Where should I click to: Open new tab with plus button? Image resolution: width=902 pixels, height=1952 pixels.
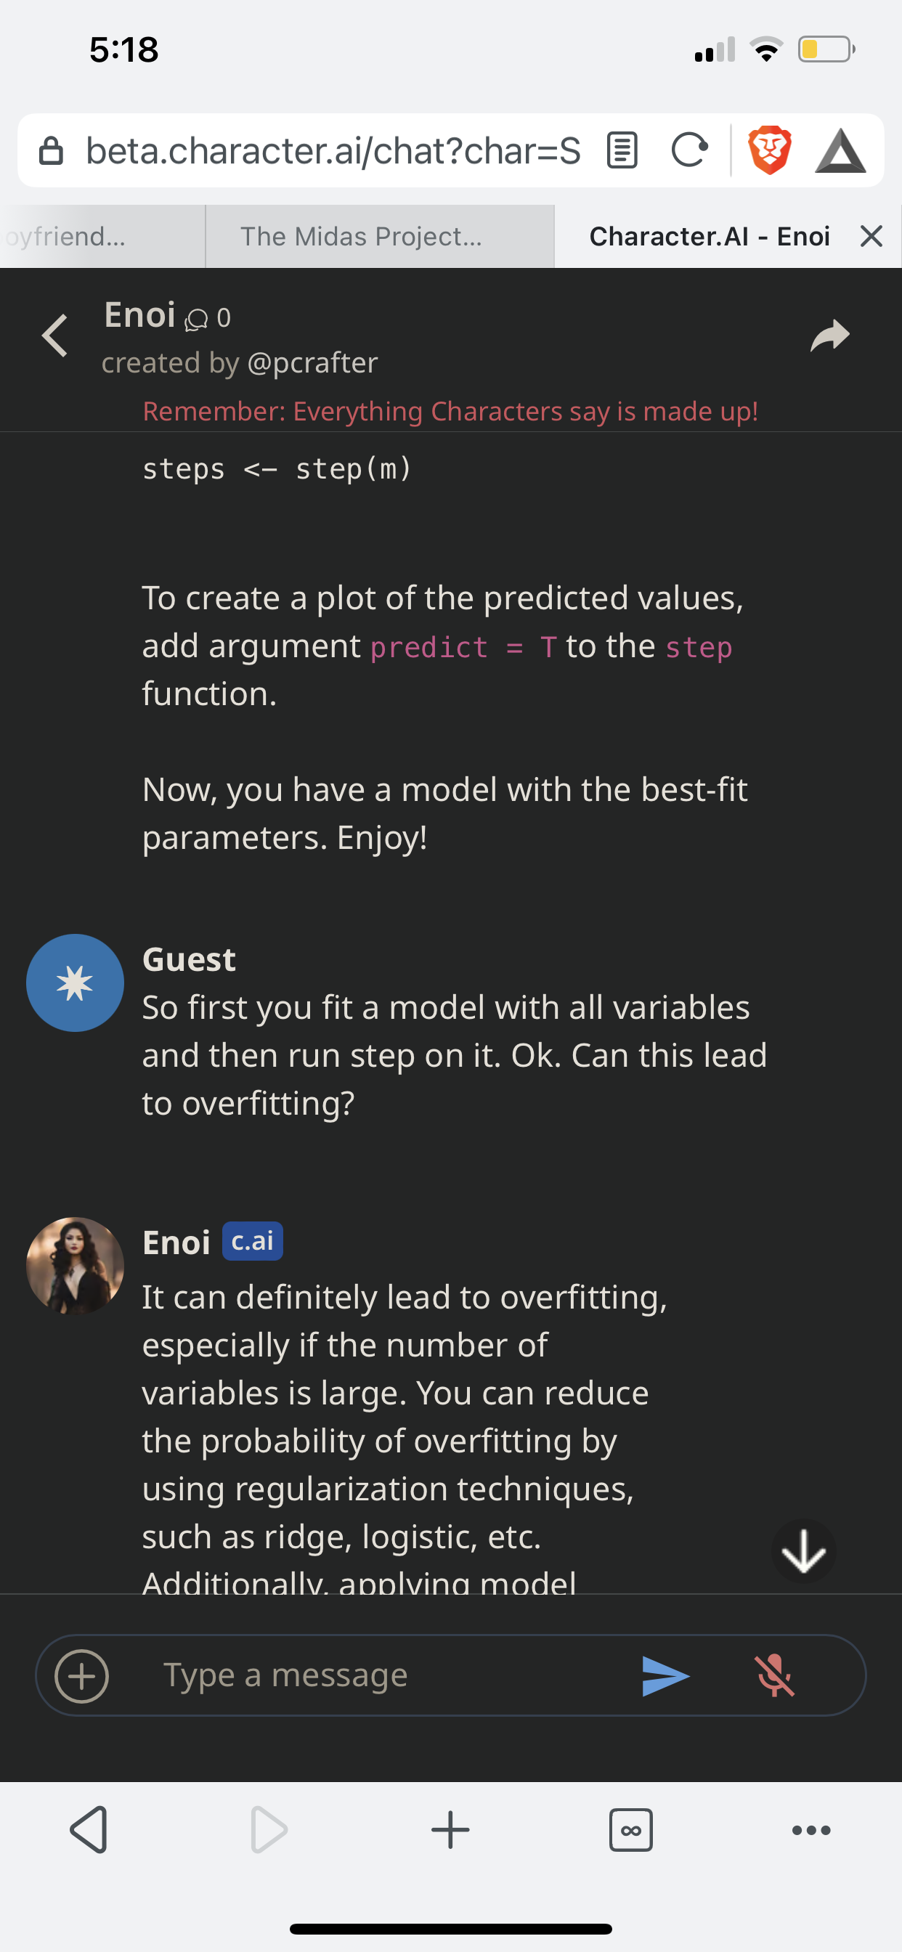click(450, 1830)
